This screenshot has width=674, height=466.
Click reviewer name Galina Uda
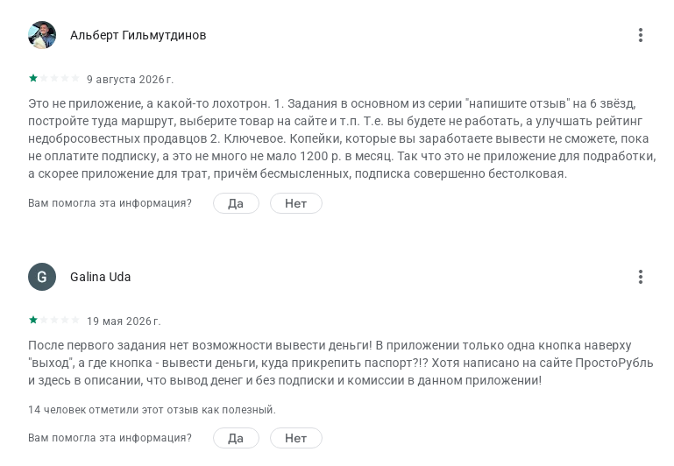(100, 277)
